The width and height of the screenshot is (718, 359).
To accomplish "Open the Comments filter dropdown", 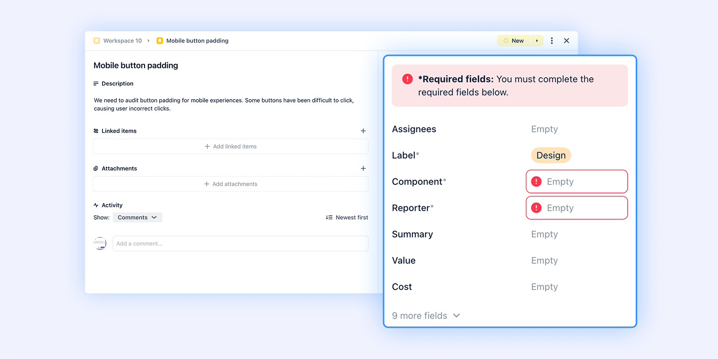I will point(137,217).
